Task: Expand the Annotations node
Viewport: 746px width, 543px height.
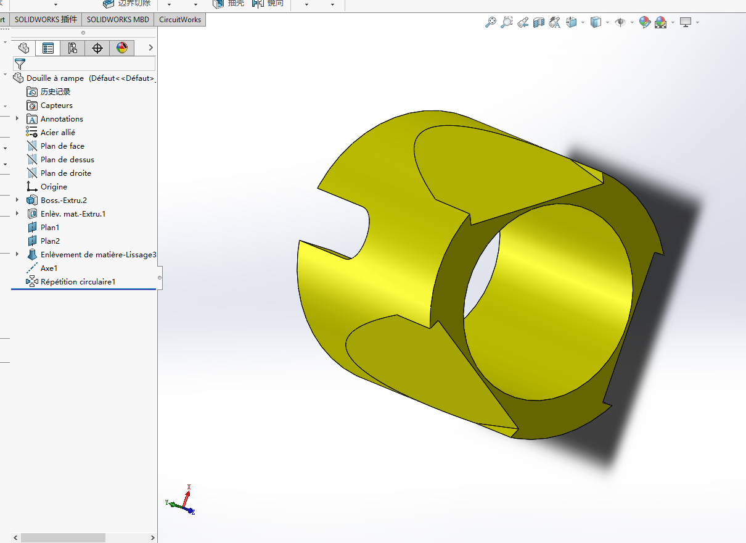Action: [x=17, y=118]
